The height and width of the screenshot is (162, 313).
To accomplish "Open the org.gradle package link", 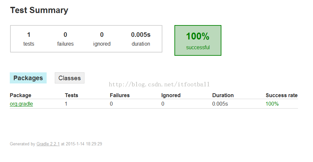I will (22, 104).
